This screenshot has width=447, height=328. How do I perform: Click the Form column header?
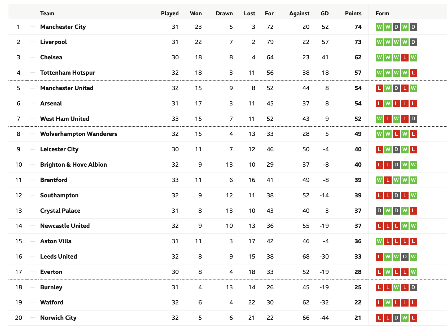382,14
